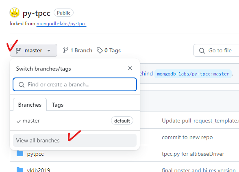Image resolution: width=239 pixels, height=172 pixels.
Task: Click the branch icon beside 1 Branch
Action: point(66,50)
